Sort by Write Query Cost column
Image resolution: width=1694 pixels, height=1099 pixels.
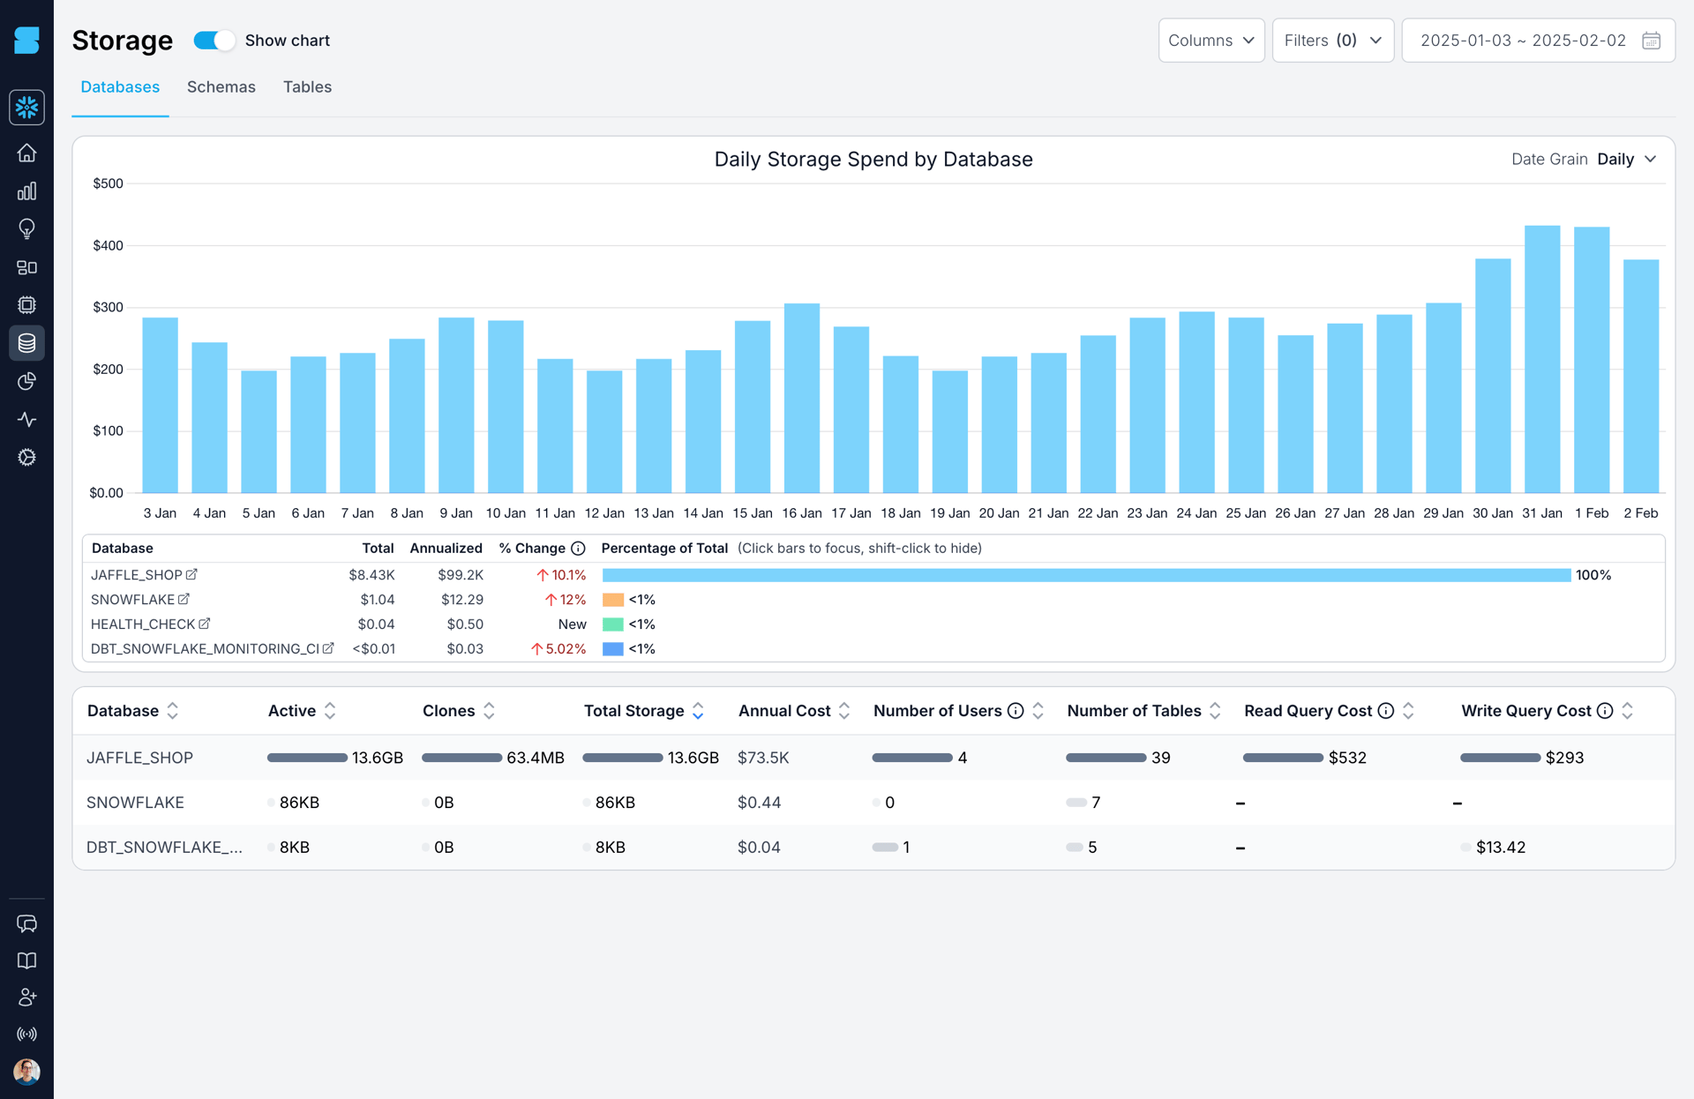pos(1548,711)
